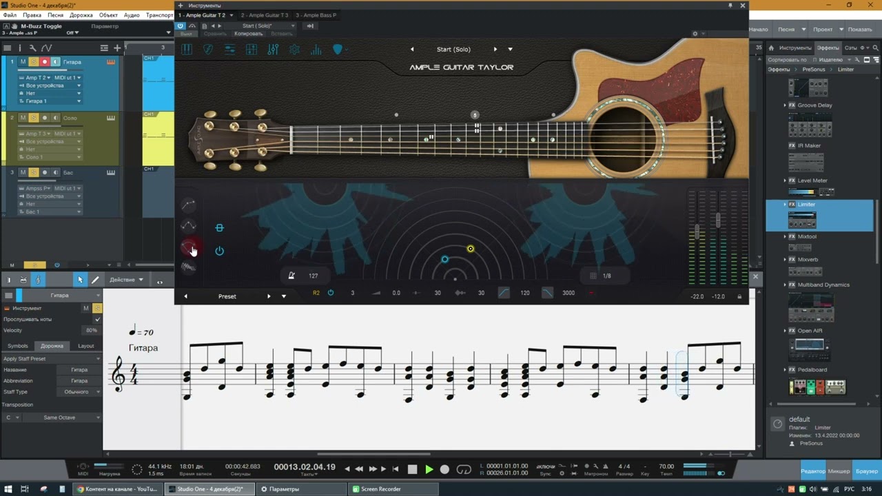Mute the Гитара track
This screenshot has height=496, width=882.
23,62
